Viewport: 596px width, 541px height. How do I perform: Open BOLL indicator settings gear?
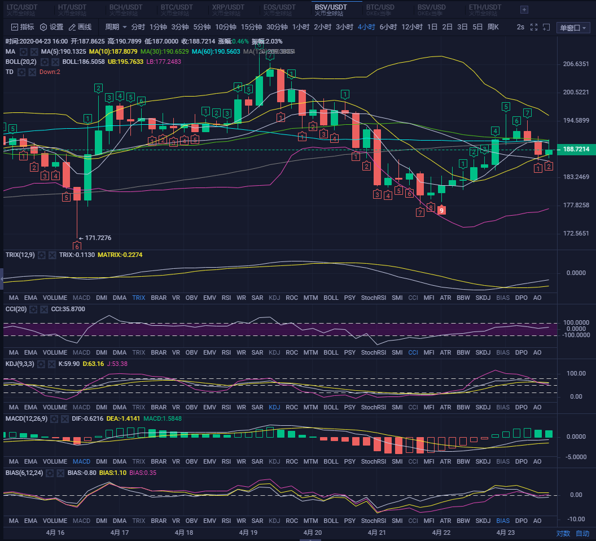tap(45, 62)
